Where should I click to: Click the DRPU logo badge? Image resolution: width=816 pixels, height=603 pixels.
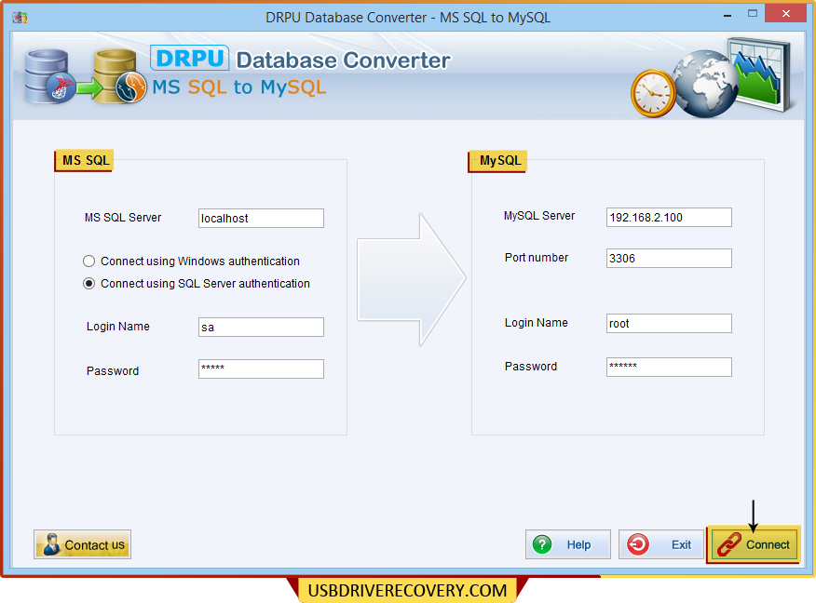tap(189, 59)
